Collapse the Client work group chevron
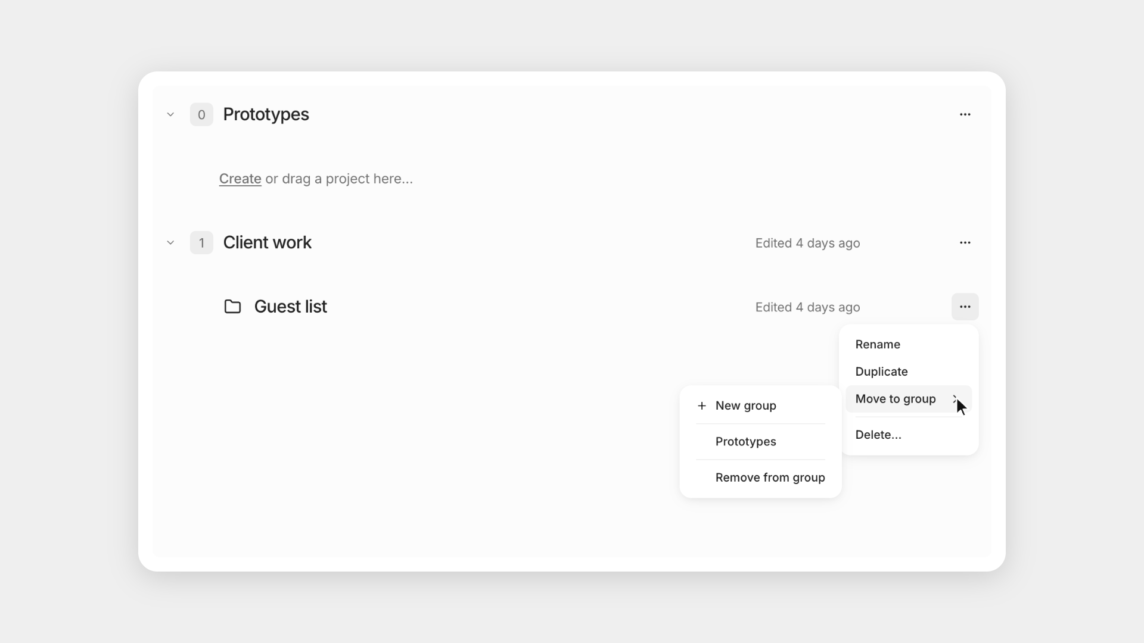This screenshot has height=643, width=1144. coord(170,243)
